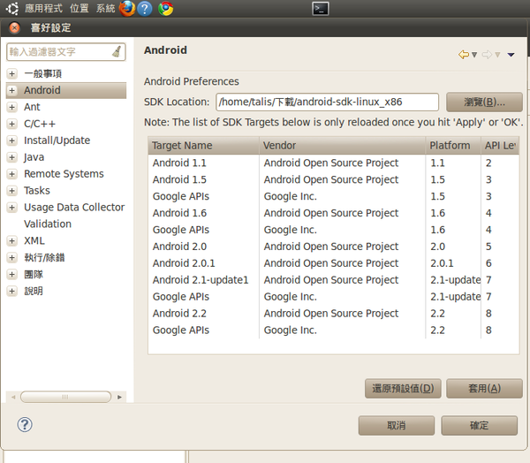This screenshot has width=530, height=463.
Task: Select Google APIs row with platform 1.5
Action: [x=334, y=196]
